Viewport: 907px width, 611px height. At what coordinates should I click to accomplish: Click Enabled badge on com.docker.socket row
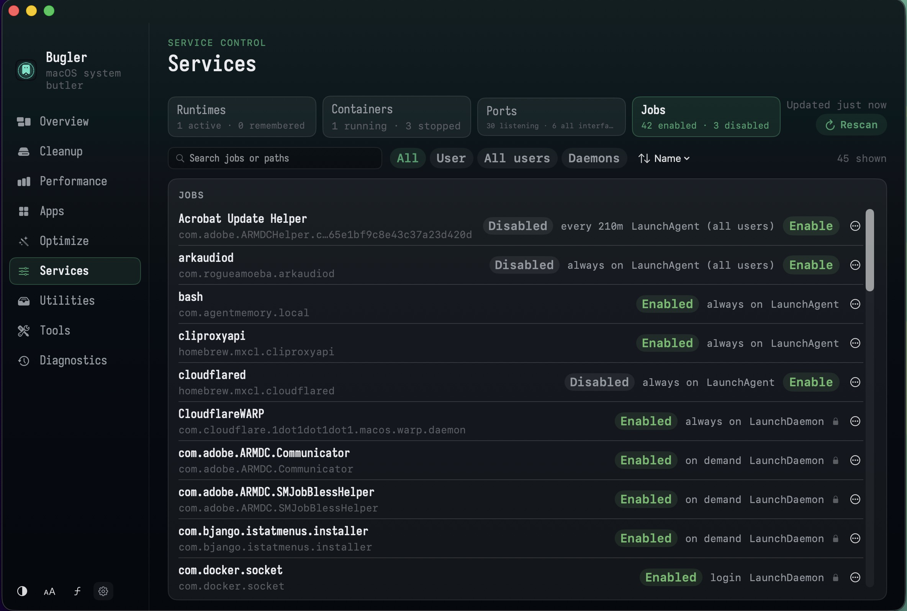pyautogui.click(x=671, y=577)
